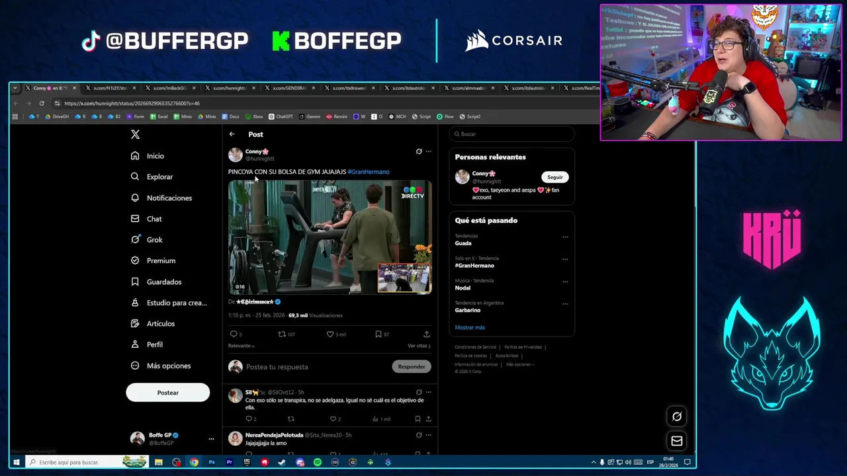Share Sil's reply
Screen dimensions: 847x476
428,419
